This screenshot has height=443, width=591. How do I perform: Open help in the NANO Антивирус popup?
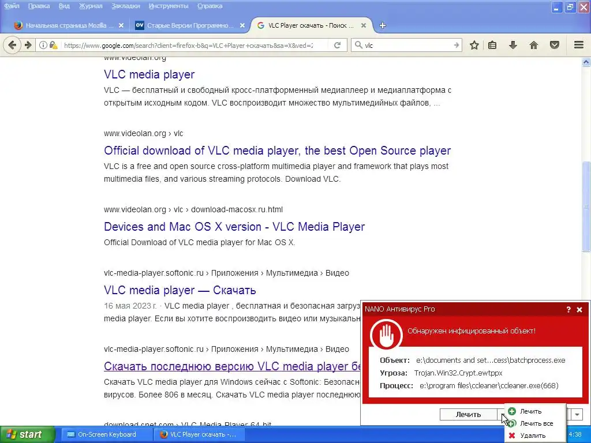[568, 310]
